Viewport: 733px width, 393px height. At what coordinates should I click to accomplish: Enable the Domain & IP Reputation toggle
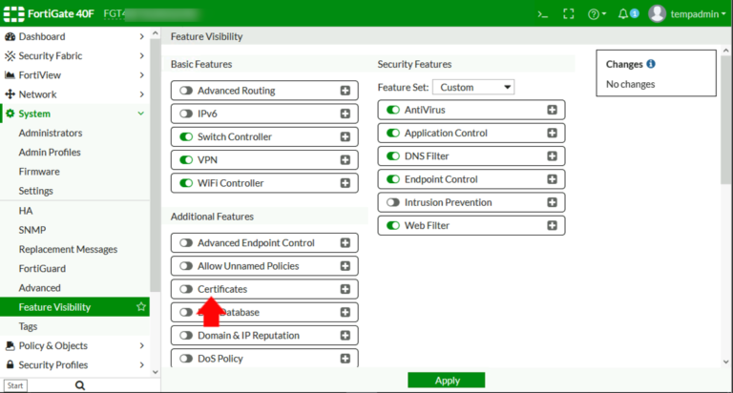186,336
